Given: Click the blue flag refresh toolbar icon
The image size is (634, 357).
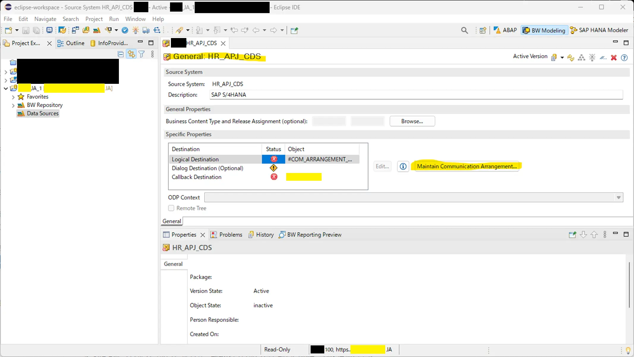Looking at the screenshot, I should tap(62, 30).
